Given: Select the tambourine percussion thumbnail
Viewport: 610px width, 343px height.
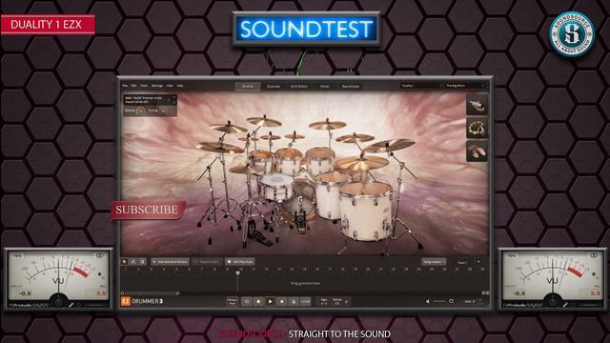Looking at the screenshot, I should pos(477,128).
